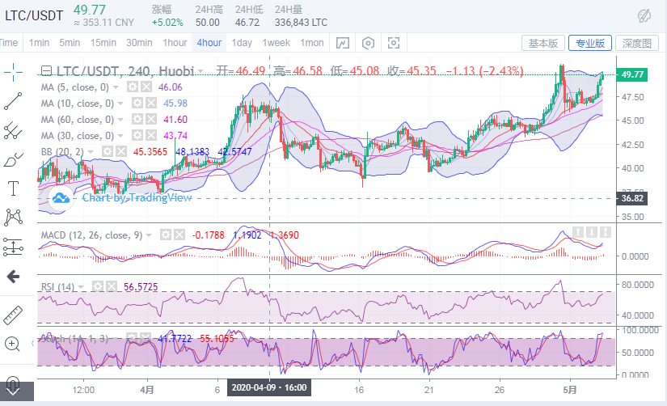The image size is (667, 406).
Task: Expand the MA (60, close, 0) dropdown
Action: [x=121, y=119]
